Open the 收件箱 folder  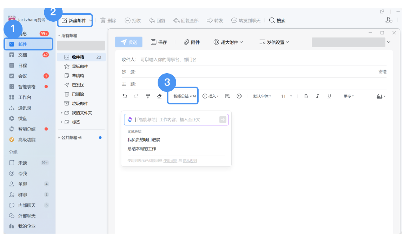[81, 57]
